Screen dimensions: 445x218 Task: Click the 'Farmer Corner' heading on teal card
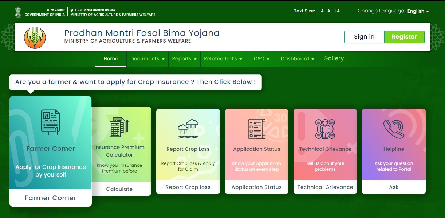tap(51, 149)
